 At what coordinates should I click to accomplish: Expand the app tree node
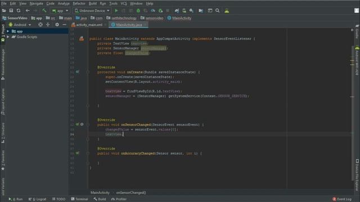click(x=8, y=31)
